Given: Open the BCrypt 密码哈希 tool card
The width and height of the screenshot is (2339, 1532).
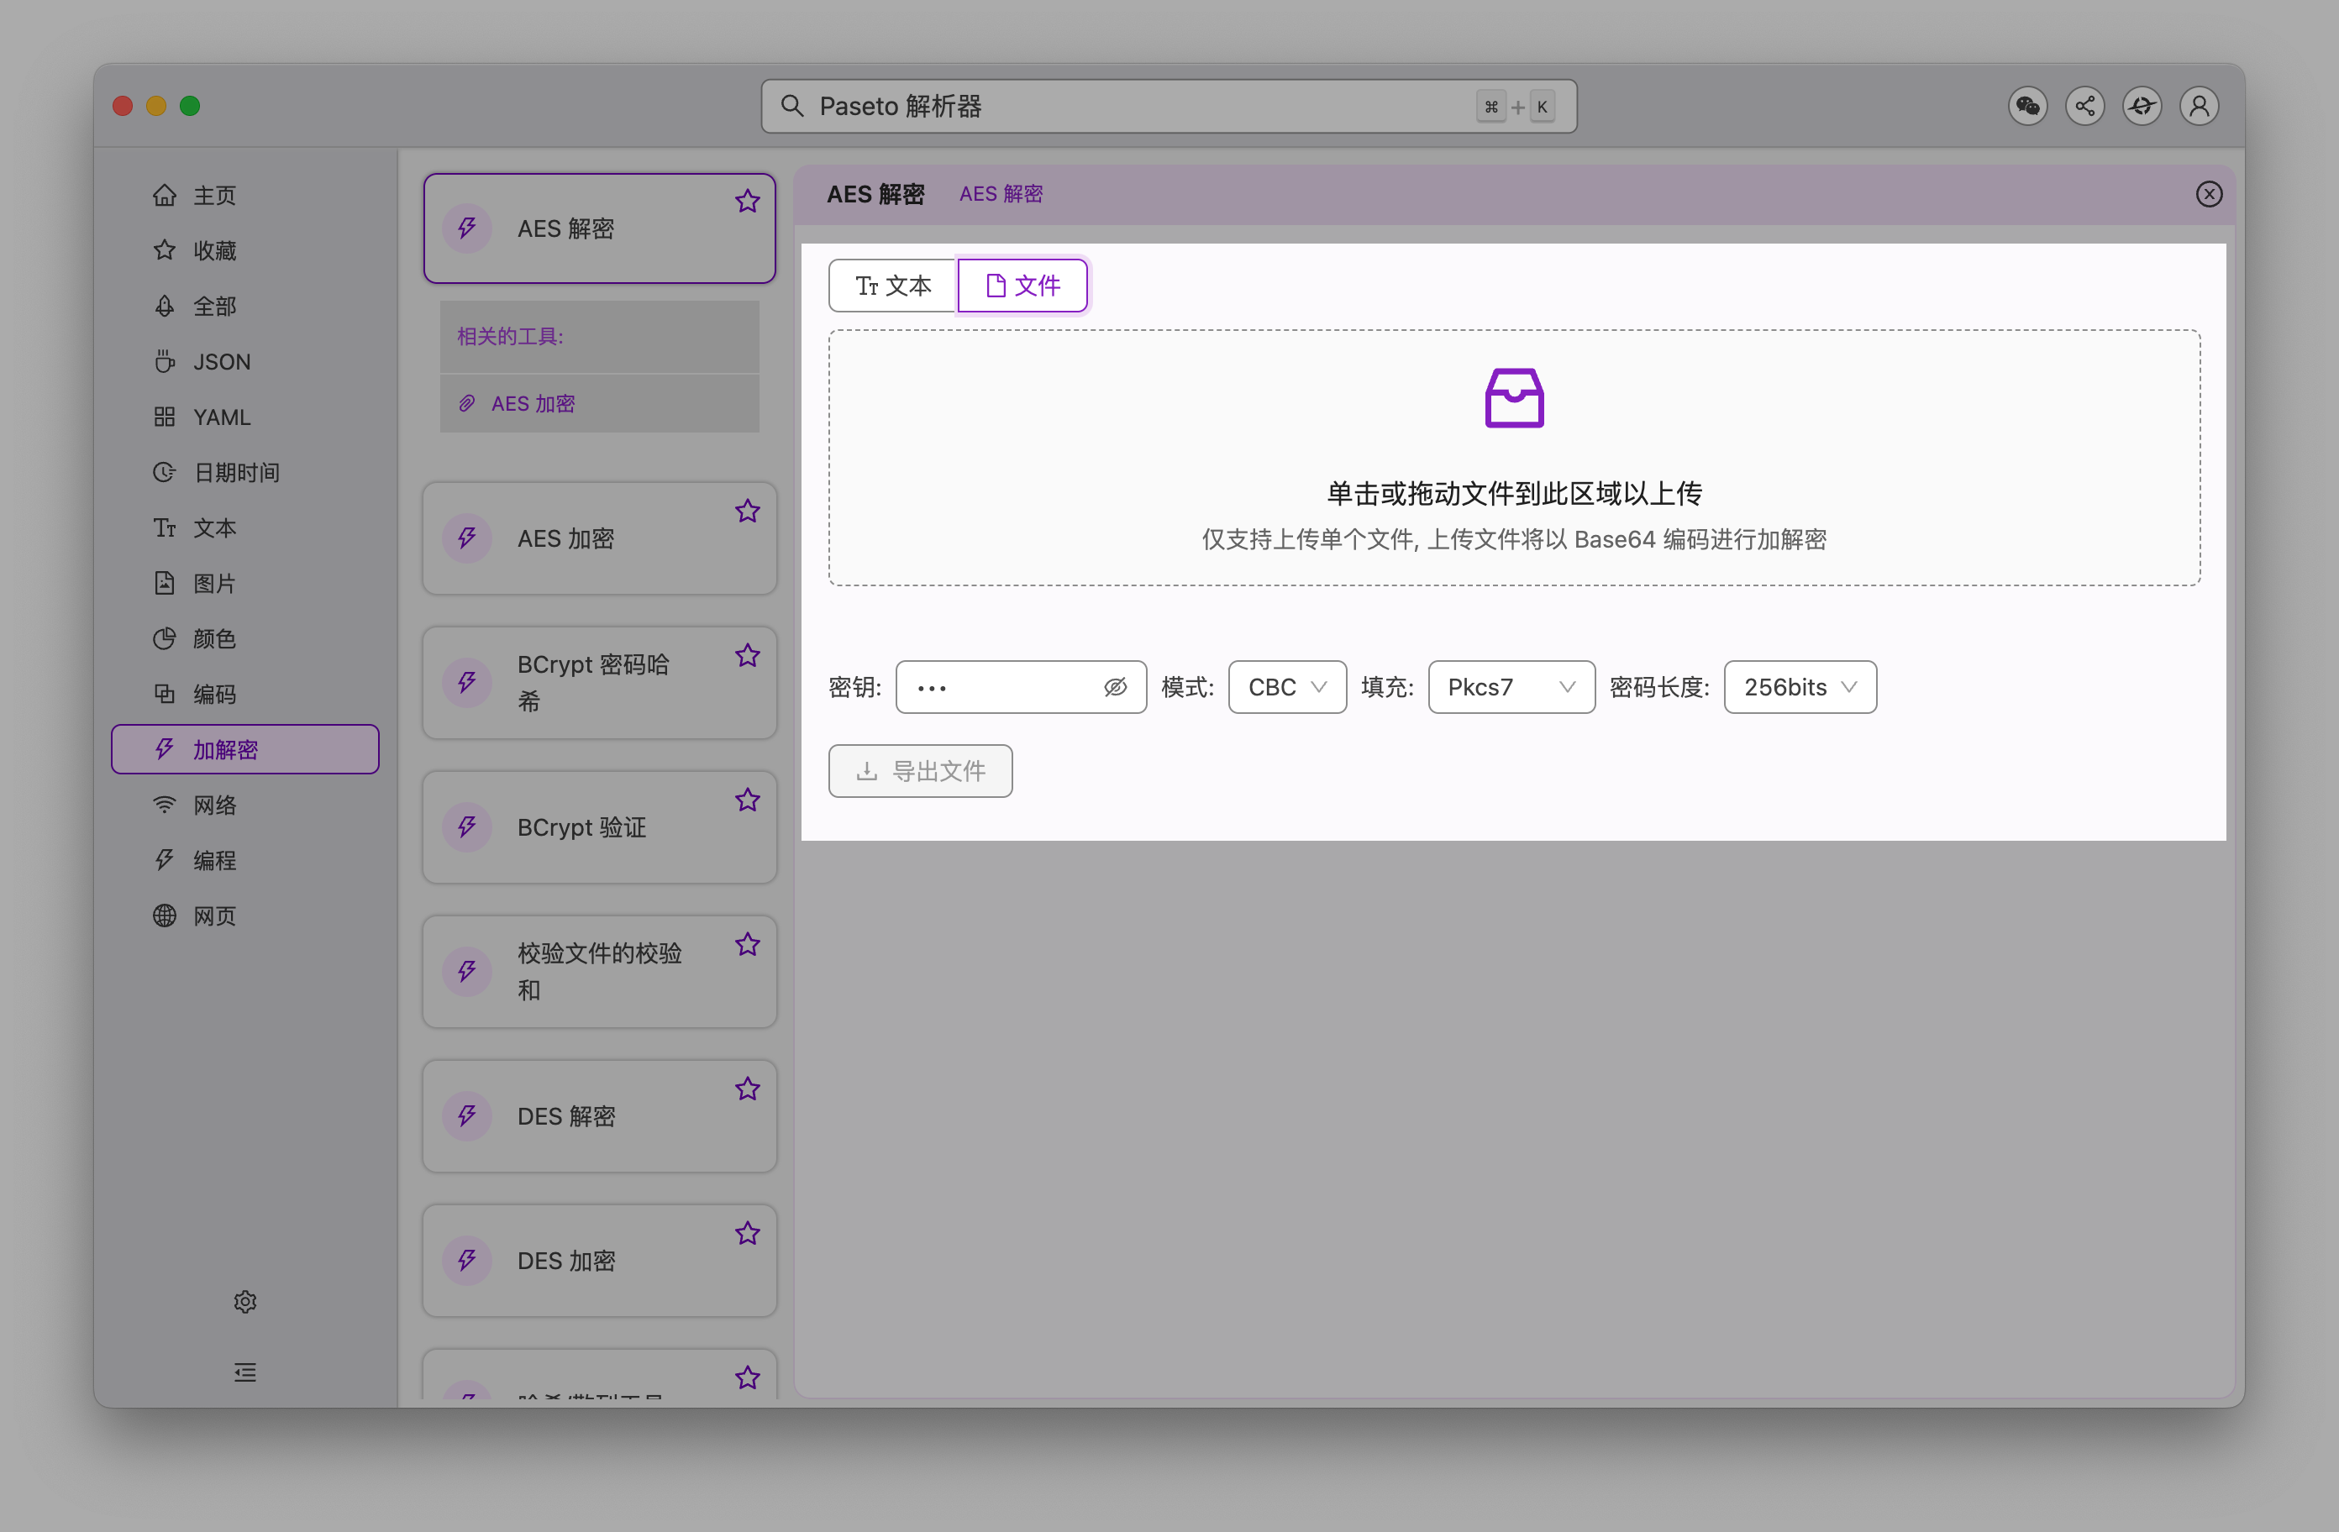Looking at the screenshot, I should coord(600,683).
